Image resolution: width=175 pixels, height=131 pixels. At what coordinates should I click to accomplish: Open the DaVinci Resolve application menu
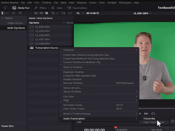click(x=10, y=3)
